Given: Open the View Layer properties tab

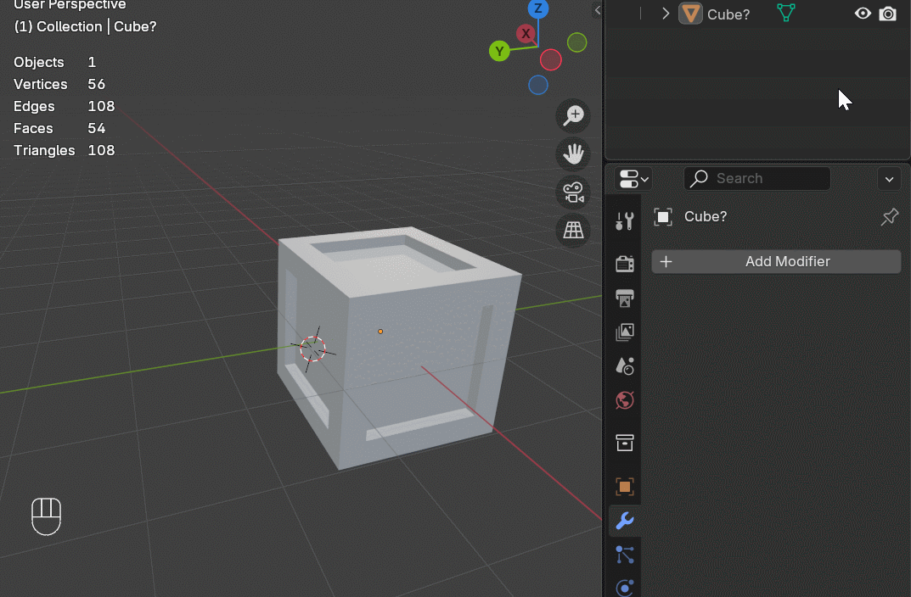Looking at the screenshot, I should pyautogui.click(x=624, y=332).
